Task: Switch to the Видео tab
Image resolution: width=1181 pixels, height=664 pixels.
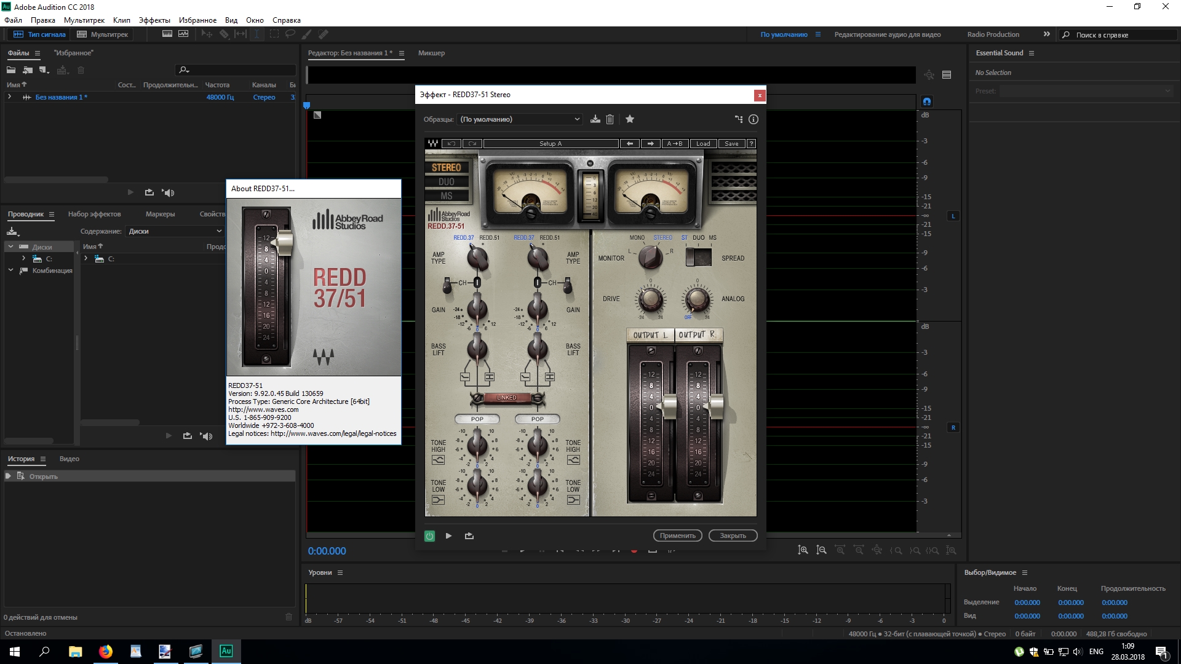Action: click(x=70, y=459)
